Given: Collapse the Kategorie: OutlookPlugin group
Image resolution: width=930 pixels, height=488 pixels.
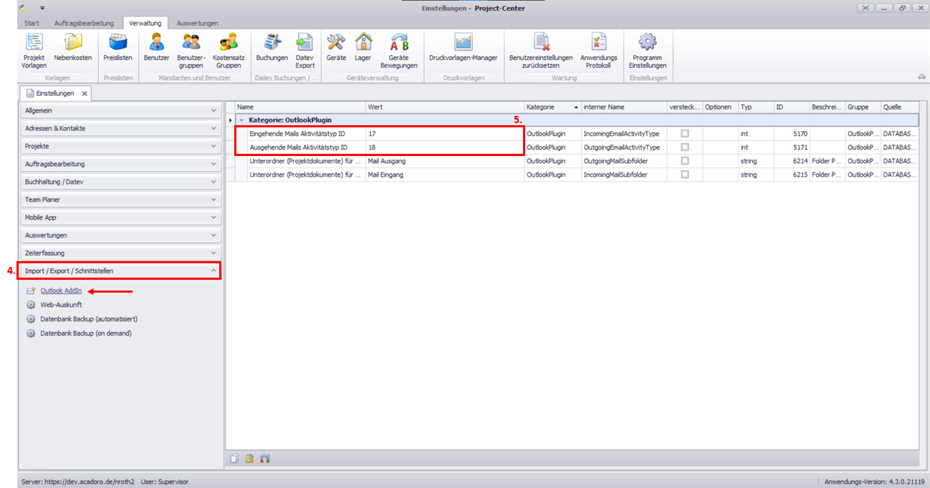Looking at the screenshot, I should pyautogui.click(x=241, y=120).
